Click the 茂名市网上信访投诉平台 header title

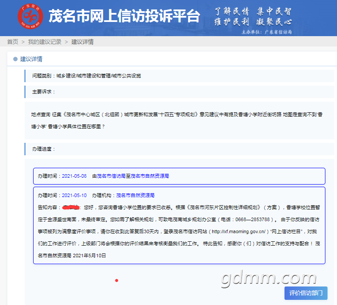coord(124,16)
